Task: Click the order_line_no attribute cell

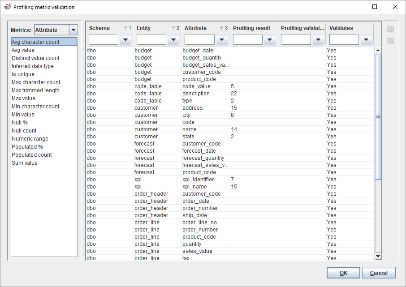Action: pos(206,223)
